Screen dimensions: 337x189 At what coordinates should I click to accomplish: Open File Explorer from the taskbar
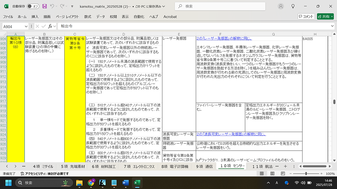79,183
